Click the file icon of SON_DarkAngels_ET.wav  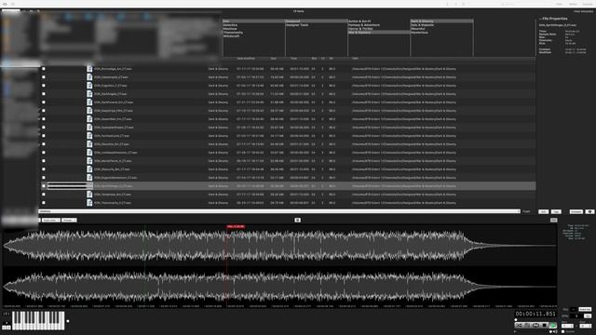[x=89, y=94]
